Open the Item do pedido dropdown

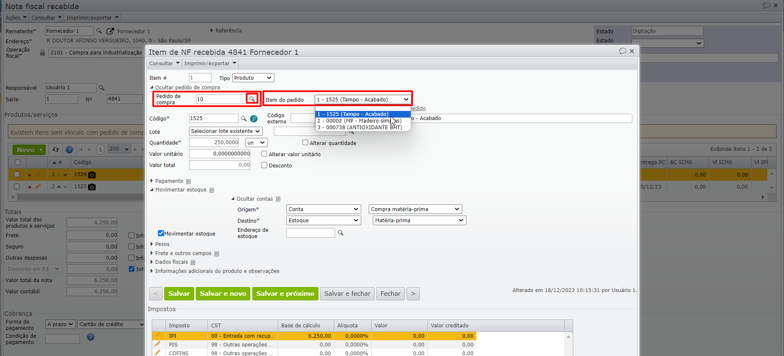point(362,99)
